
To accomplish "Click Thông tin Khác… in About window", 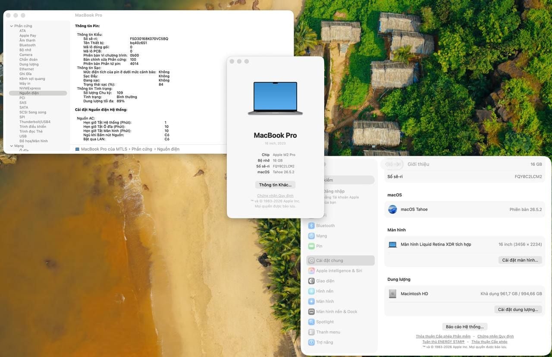I will tap(275, 185).
